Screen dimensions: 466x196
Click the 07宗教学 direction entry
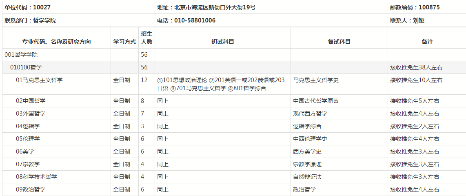click(28, 164)
